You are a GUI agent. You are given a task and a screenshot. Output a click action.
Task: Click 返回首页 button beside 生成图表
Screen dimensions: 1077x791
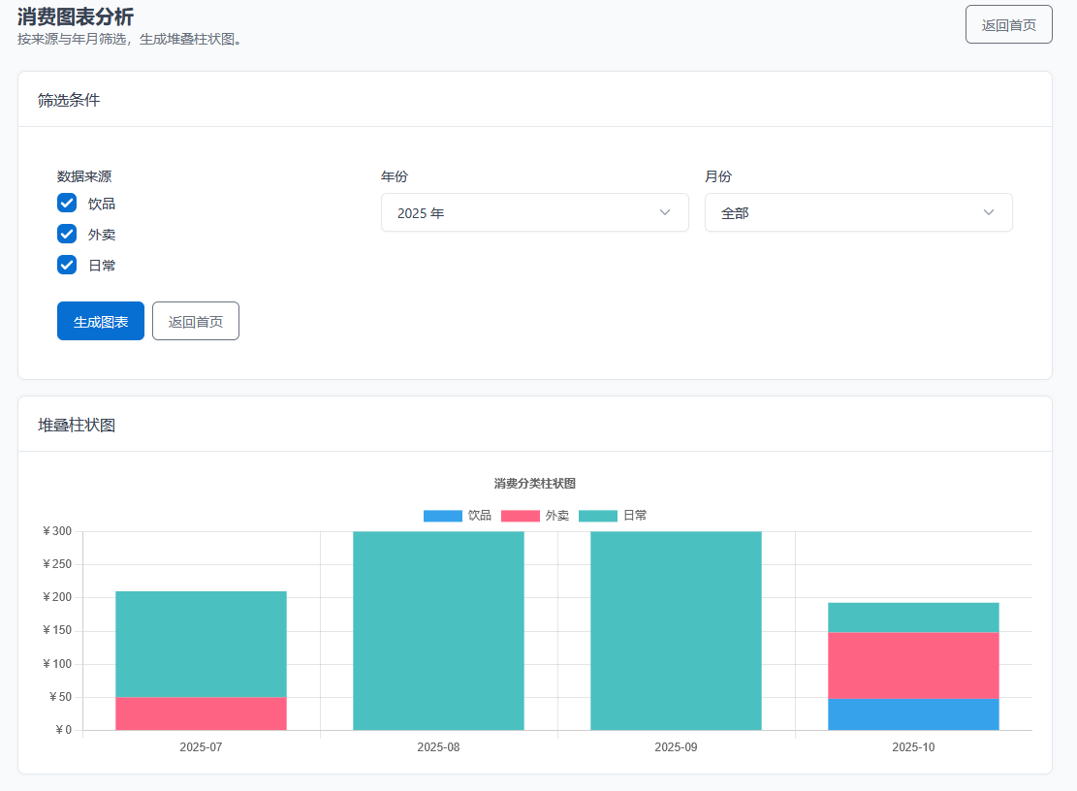(x=196, y=321)
